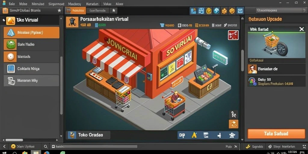308x154 pixels.
Task: Click the bottom bar path input field
Action: [x=94, y=146]
